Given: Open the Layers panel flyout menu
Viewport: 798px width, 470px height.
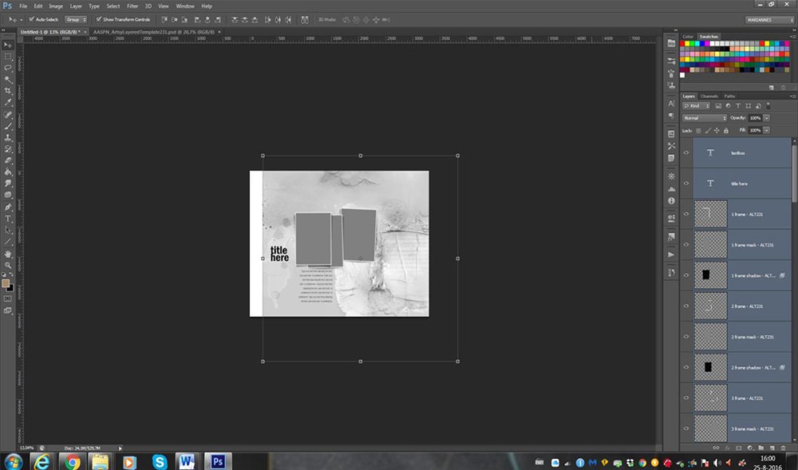Looking at the screenshot, I should click(792, 96).
